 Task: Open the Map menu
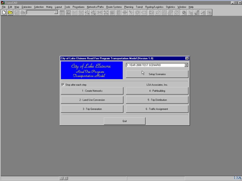pyautogui.click(x=17, y=7)
